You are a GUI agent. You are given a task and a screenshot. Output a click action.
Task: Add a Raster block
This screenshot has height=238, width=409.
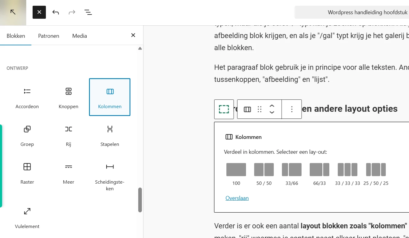27,172
